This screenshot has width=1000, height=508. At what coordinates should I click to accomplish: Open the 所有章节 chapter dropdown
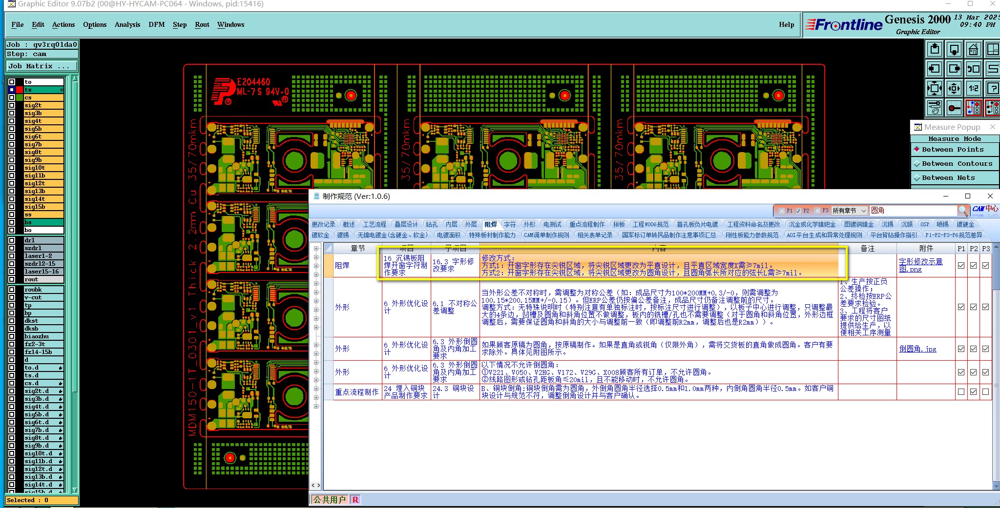pyautogui.click(x=850, y=211)
